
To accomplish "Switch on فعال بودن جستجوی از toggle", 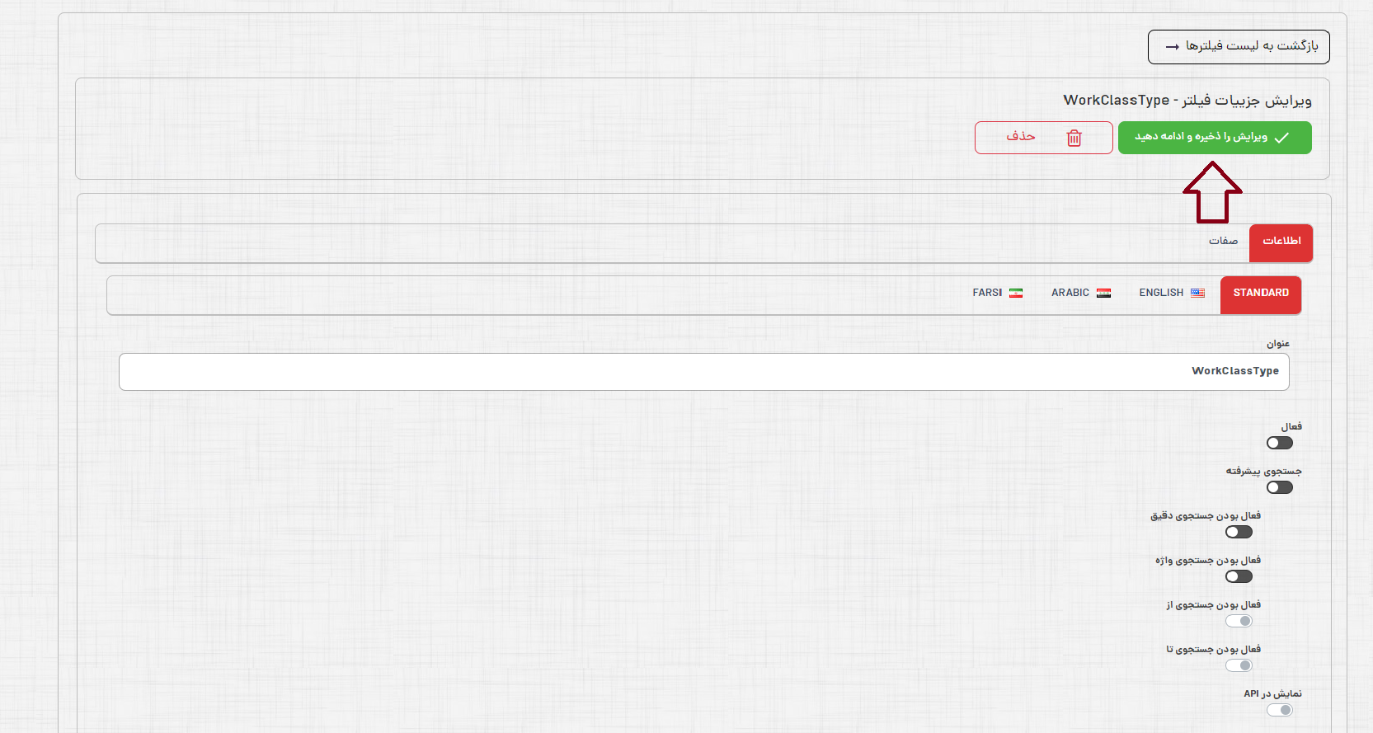I will point(1239,621).
